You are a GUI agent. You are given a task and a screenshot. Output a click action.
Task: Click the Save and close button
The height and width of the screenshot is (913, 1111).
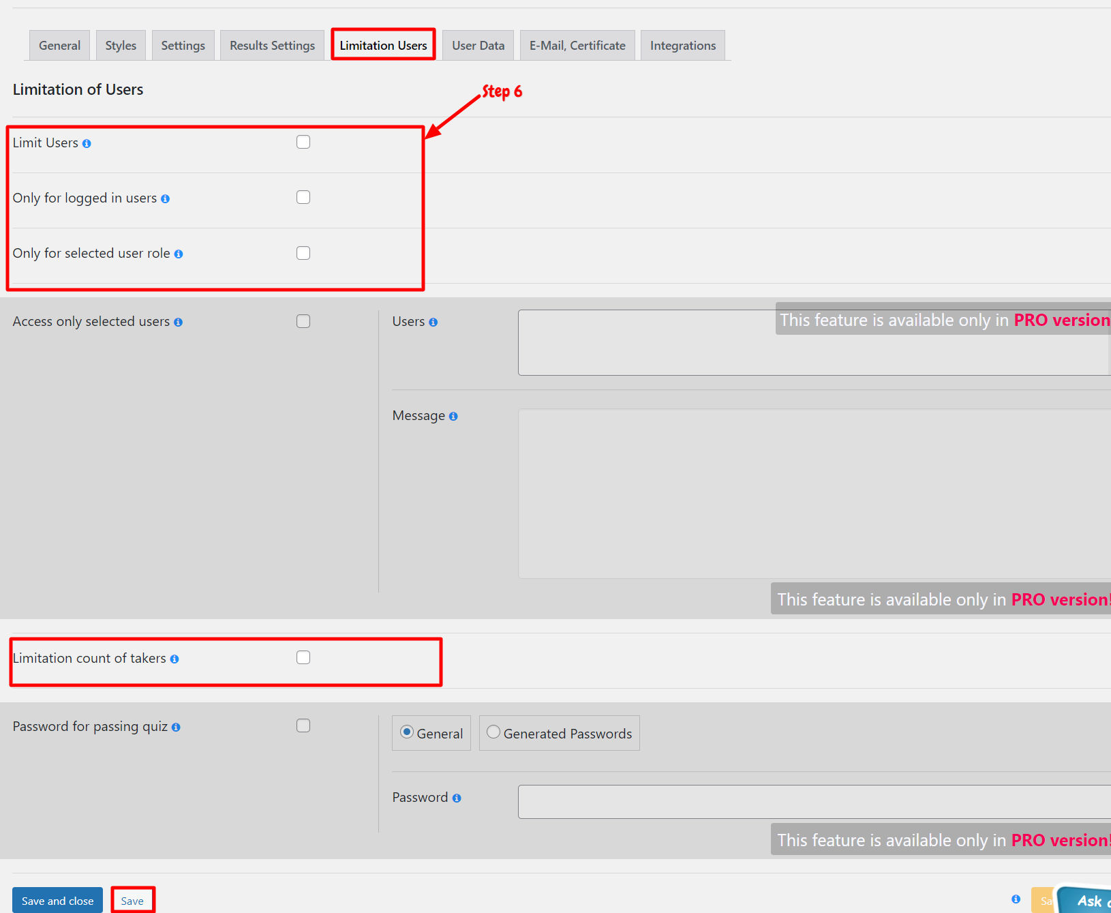tap(58, 901)
